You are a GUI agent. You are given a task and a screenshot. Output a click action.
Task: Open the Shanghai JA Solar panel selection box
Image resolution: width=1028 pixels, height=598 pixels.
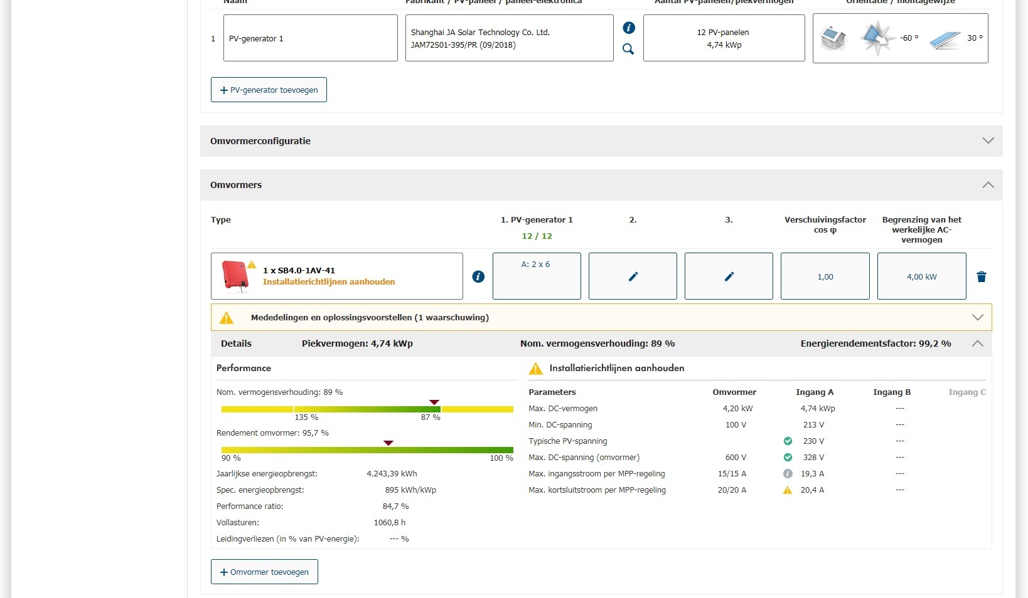[x=509, y=38]
